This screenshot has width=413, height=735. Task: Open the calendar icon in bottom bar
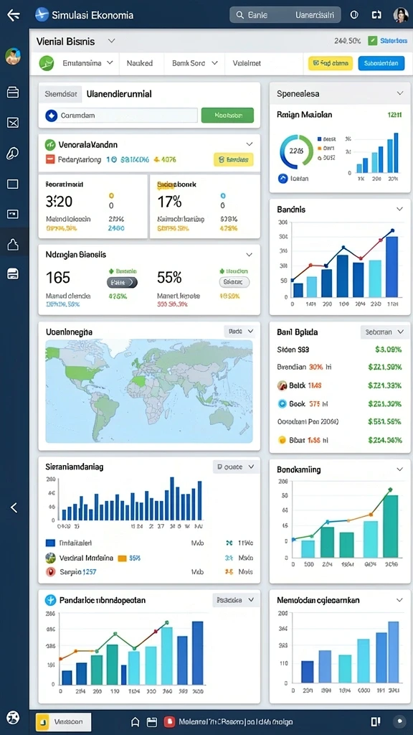(x=151, y=722)
